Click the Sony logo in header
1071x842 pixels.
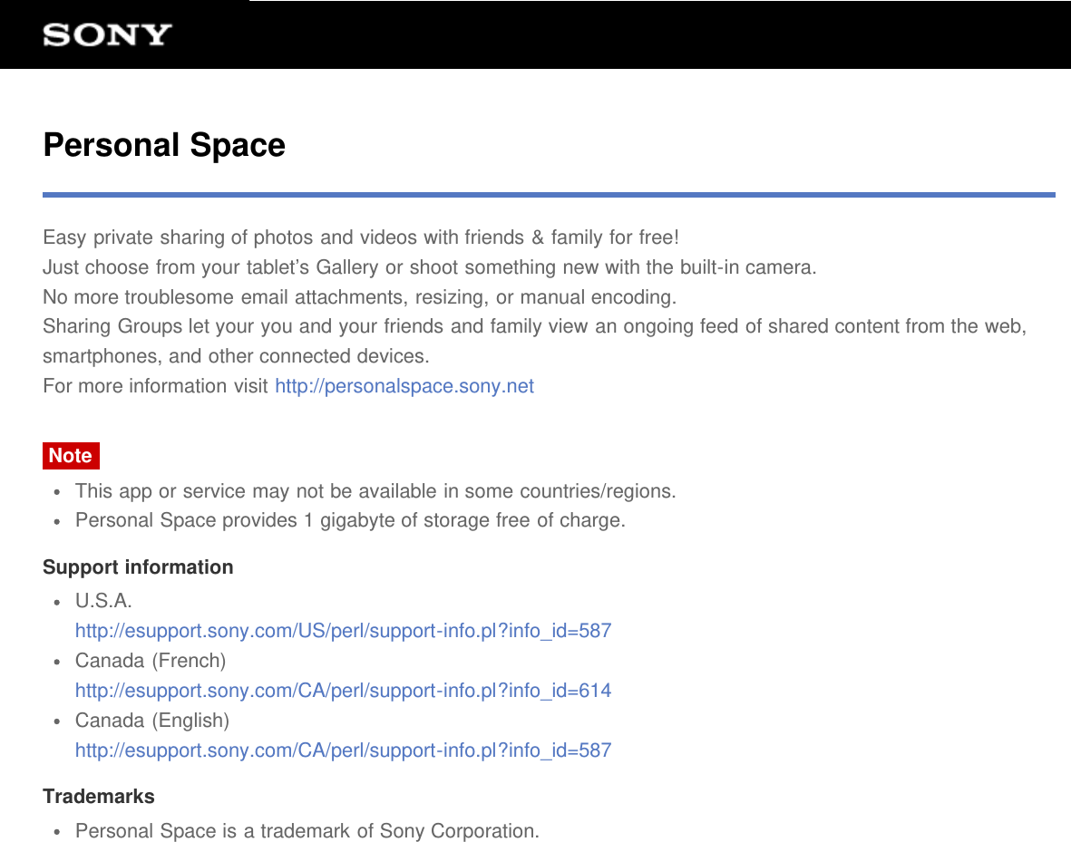tap(107, 34)
